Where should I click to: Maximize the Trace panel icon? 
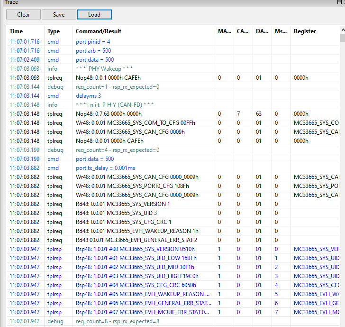click(339, 2)
